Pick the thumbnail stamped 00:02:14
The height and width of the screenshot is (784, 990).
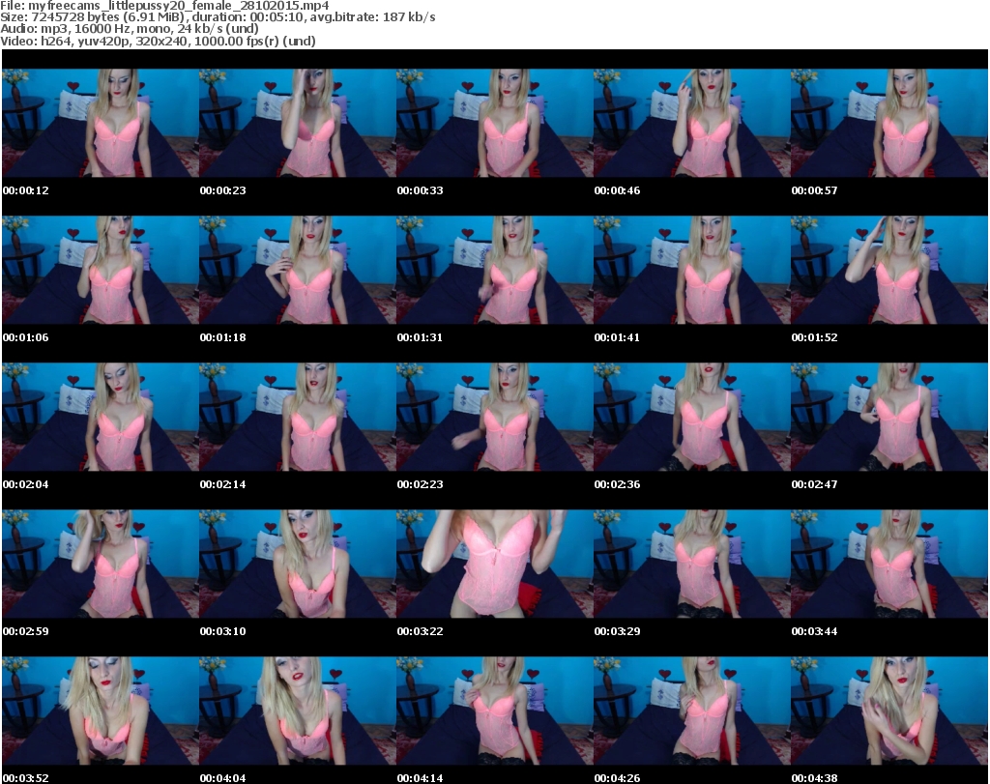298,418
